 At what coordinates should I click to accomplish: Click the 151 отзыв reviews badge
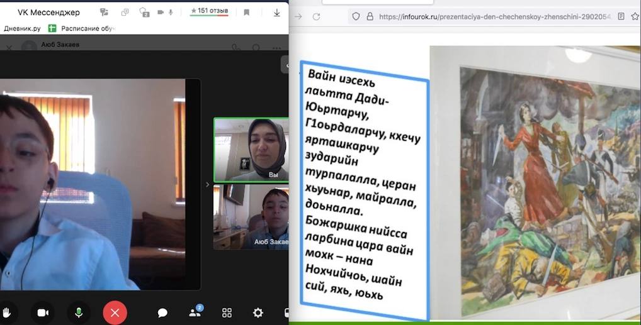[210, 11]
